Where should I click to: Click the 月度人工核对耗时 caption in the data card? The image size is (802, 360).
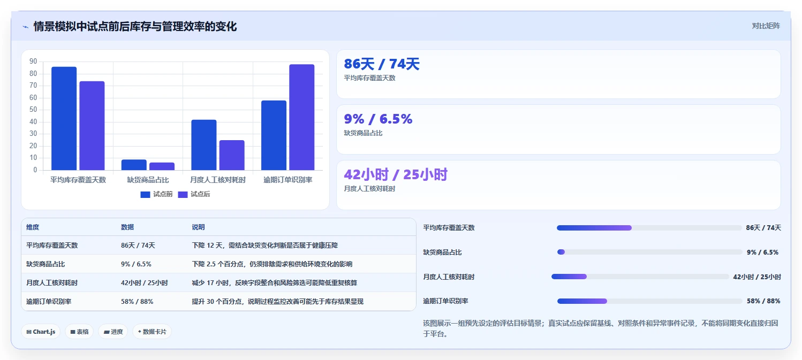point(369,189)
